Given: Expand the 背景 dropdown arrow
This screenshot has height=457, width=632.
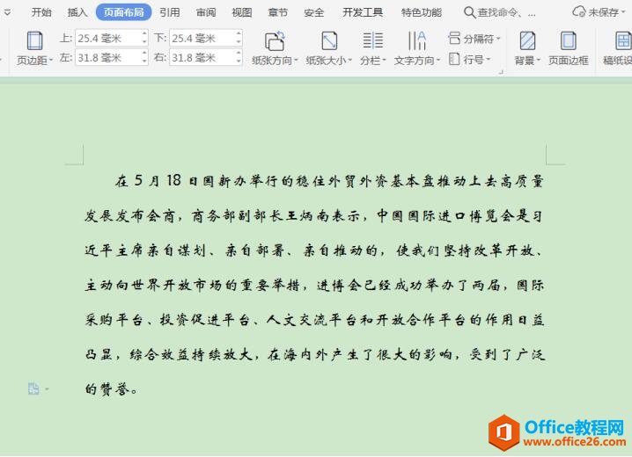Looking at the screenshot, I should (538, 61).
